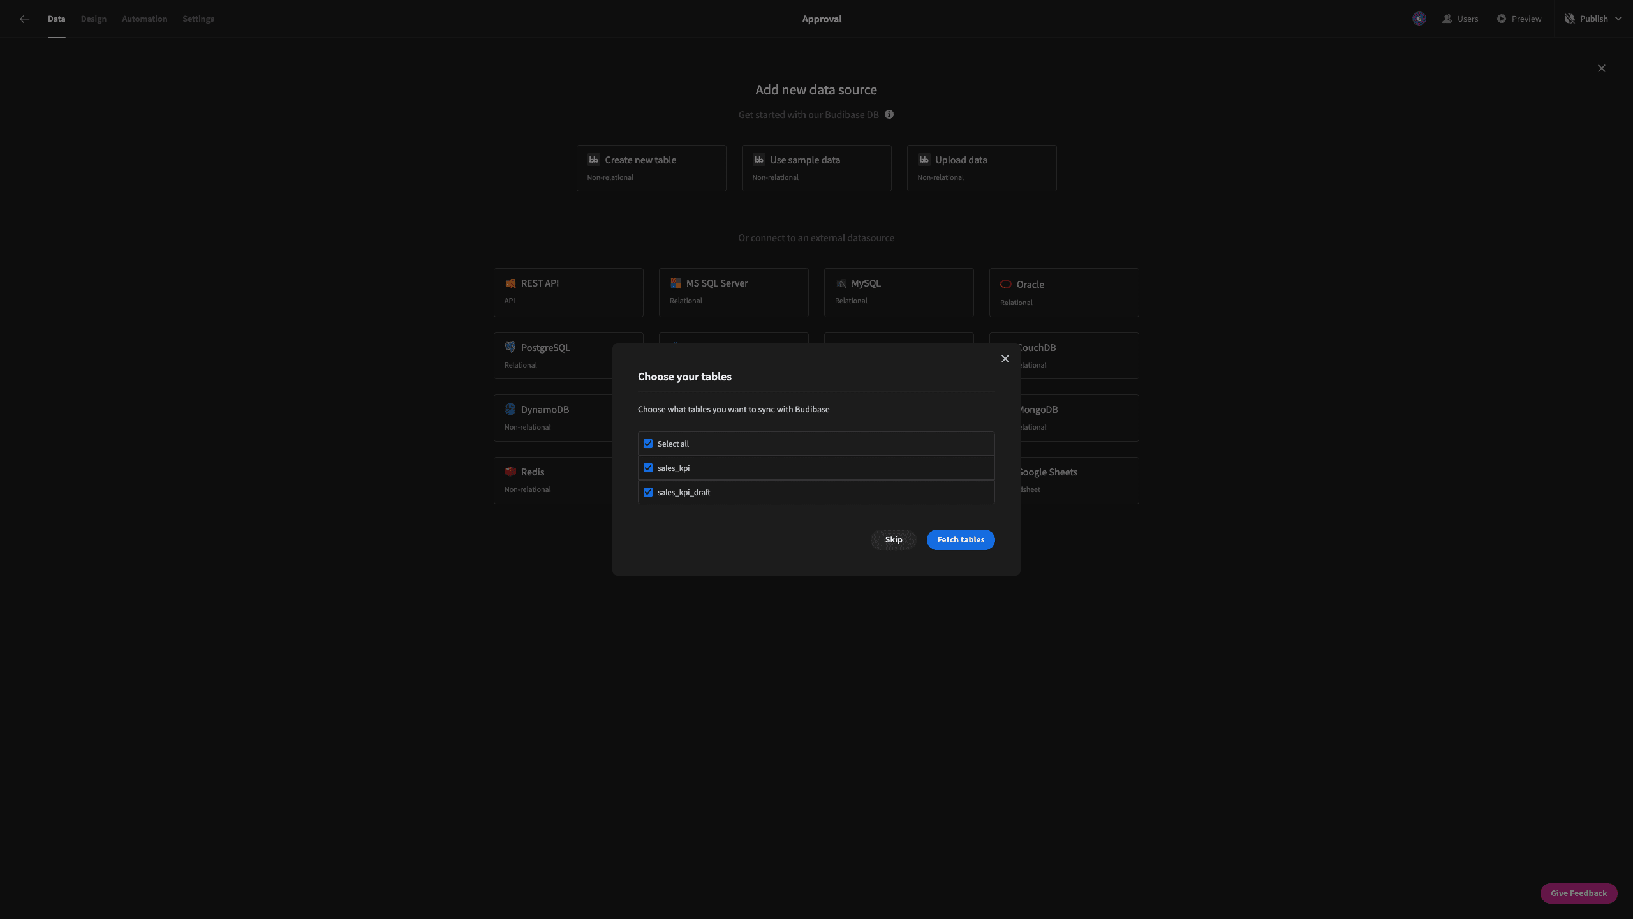
Task: Click the Skip button
Action: pos(894,540)
